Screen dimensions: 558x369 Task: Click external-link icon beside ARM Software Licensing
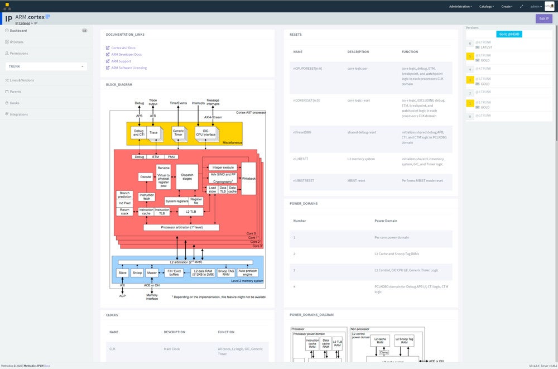tap(108, 68)
